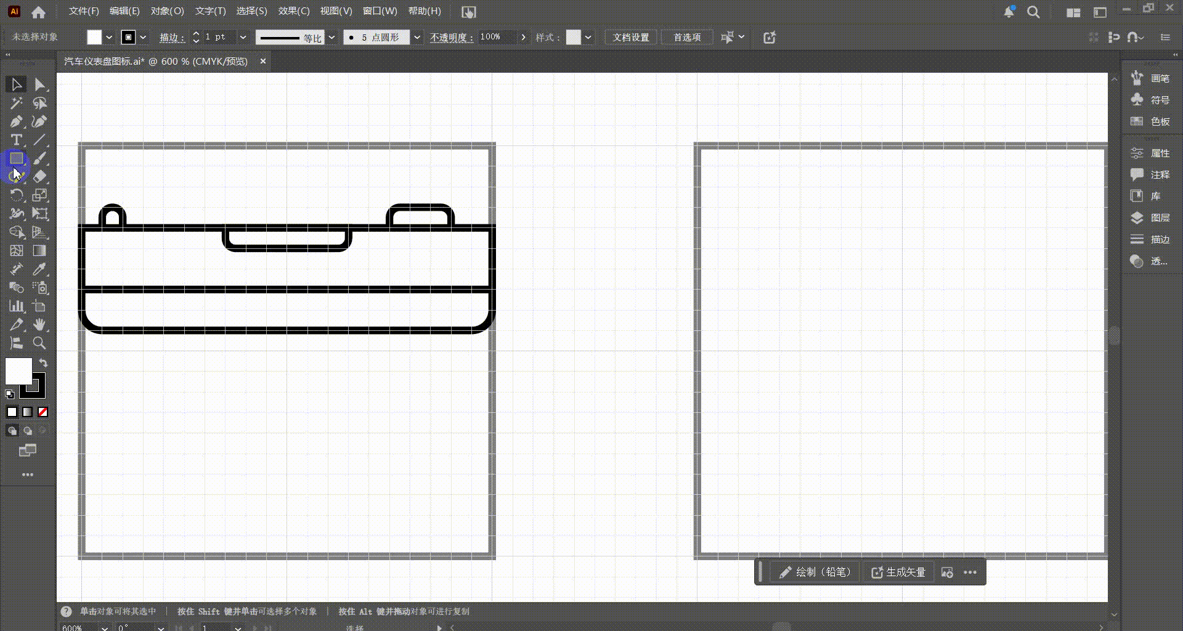Adjust stroke weight with the stepper arrows

196,38
